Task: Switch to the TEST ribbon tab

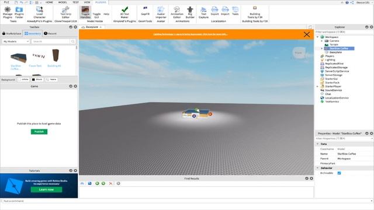Action: (75, 2)
